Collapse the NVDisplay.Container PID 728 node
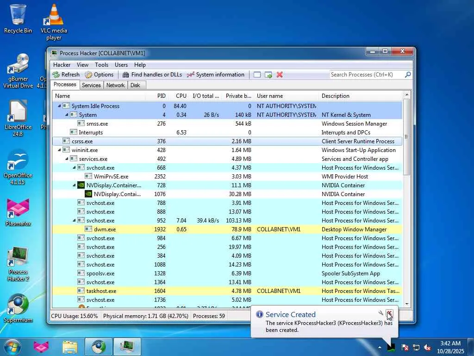474x356 pixels. tap(74, 185)
